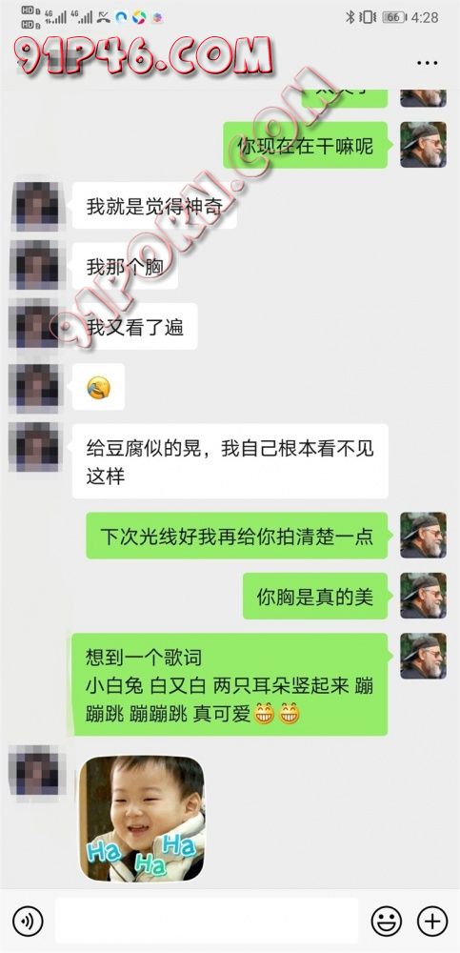The width and height of the screenshot is (460, 953).
Task: Tap the message starting with 给豆腐似的晃
Action: pyautogui.click(x=230, y=460)
